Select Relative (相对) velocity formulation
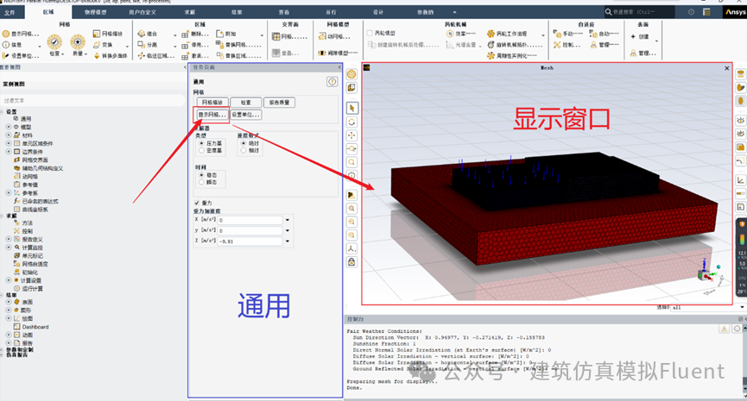The width and height of the screenshot is (747, 401). pyautogui.click(x=244, y=150)
